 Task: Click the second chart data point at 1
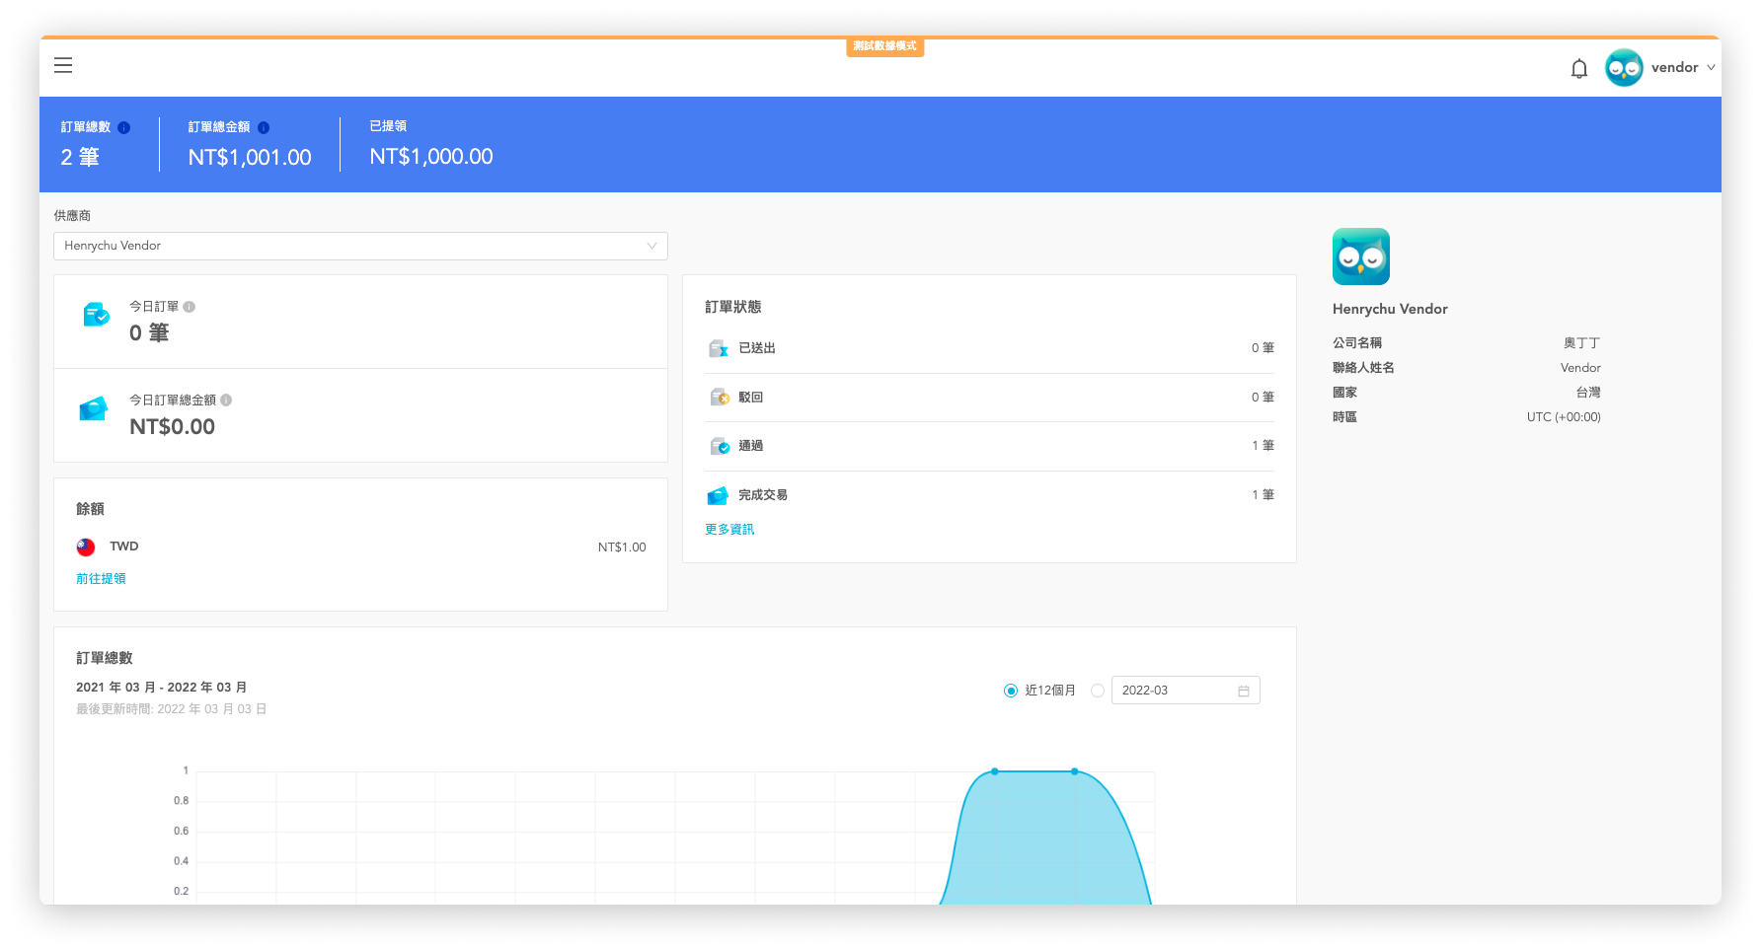[1075, 771]
